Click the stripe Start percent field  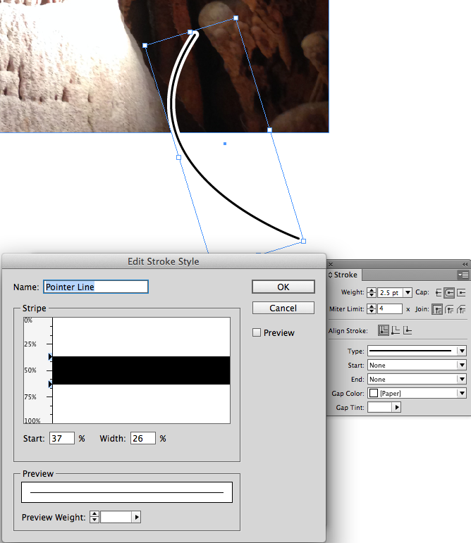[x=61, y=438]
